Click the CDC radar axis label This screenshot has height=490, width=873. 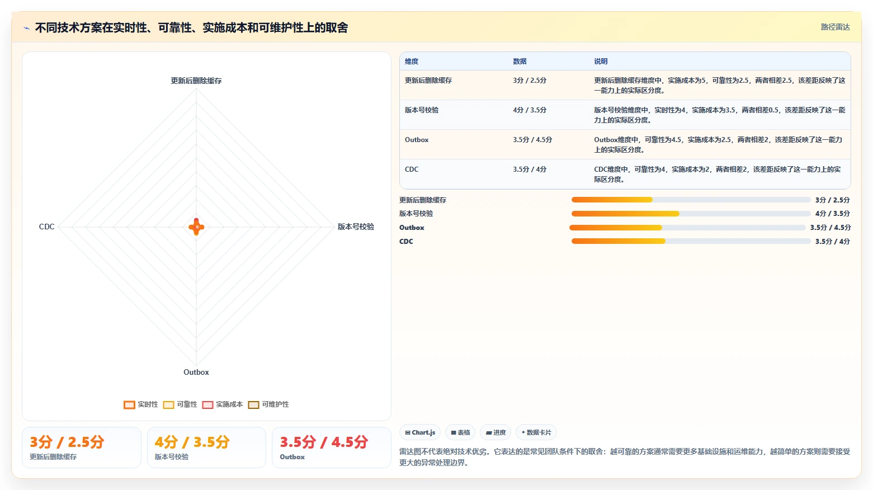(47, 227)
